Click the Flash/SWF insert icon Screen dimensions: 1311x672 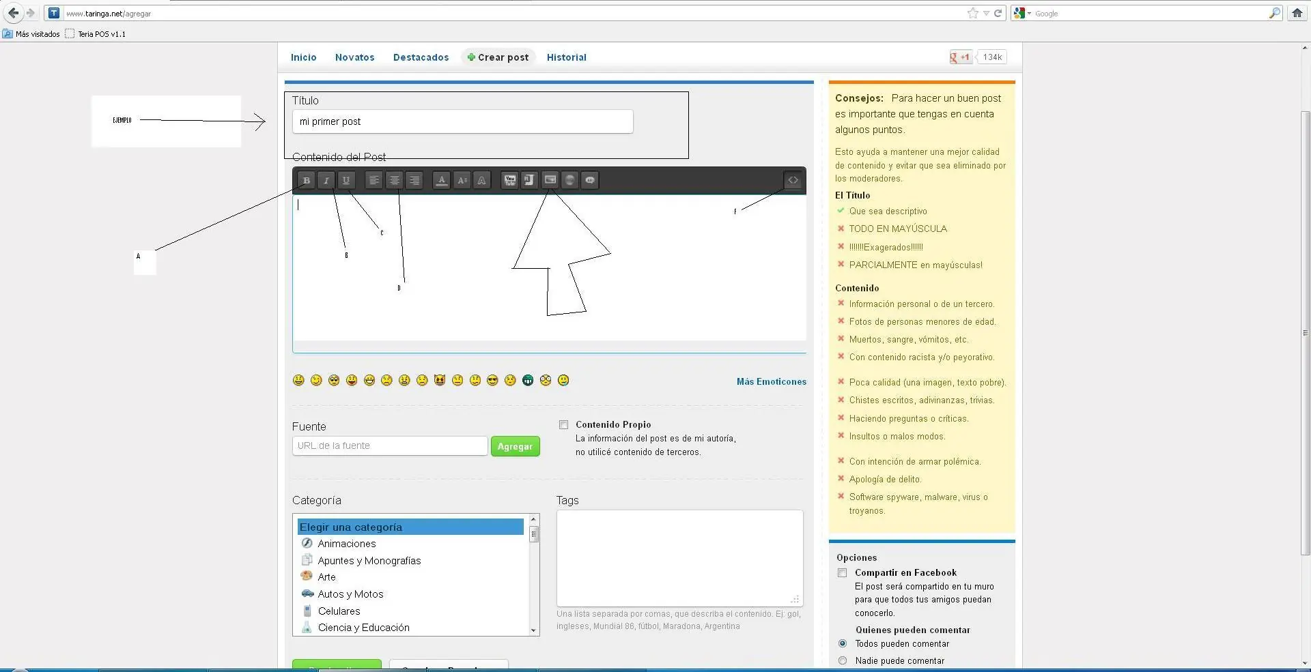[530, 181]
